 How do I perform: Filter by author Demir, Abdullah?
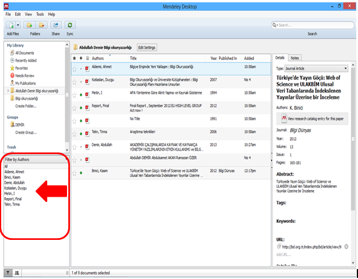[x=15, y=183]
